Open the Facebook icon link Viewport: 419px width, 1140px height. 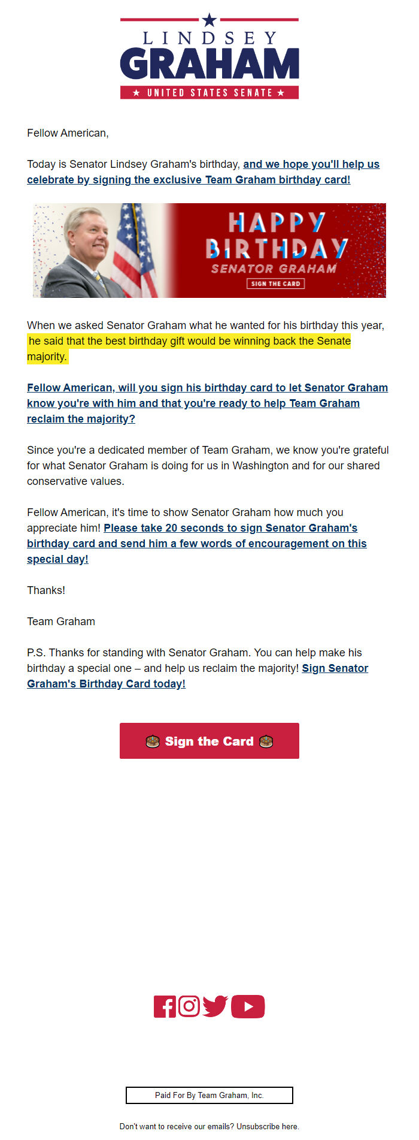[165, 1006]
